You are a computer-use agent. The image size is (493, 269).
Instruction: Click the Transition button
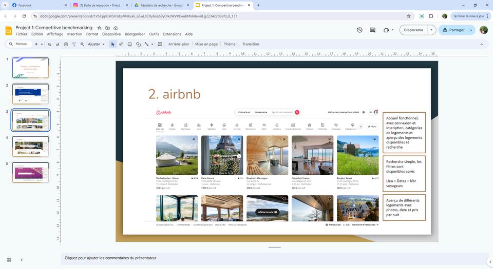251,44
